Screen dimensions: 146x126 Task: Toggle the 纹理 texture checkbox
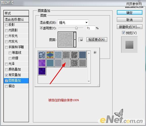coord(10,58)
